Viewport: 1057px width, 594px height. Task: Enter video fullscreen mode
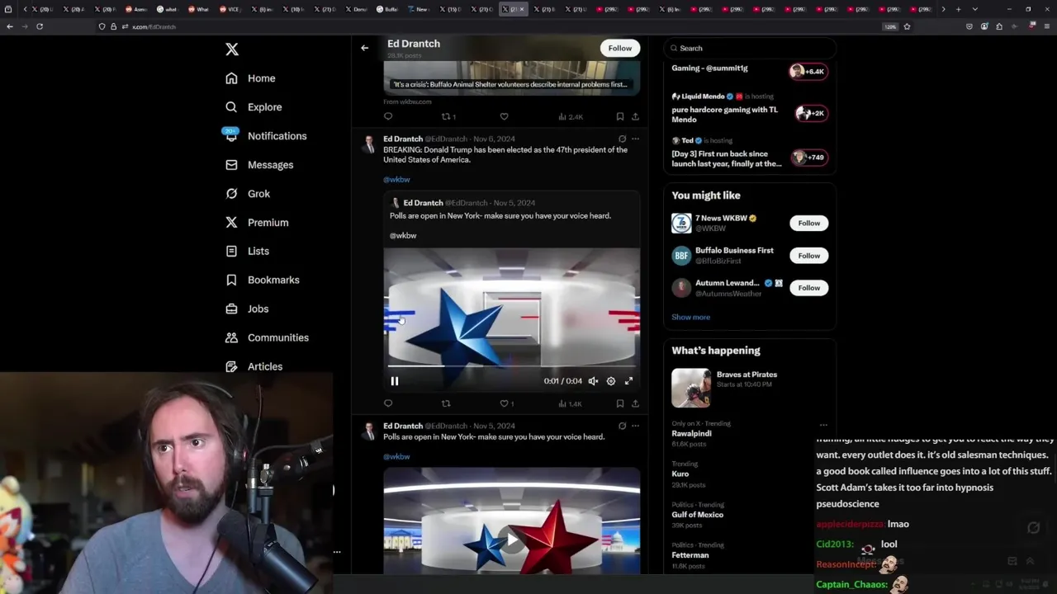coord(628,381)
